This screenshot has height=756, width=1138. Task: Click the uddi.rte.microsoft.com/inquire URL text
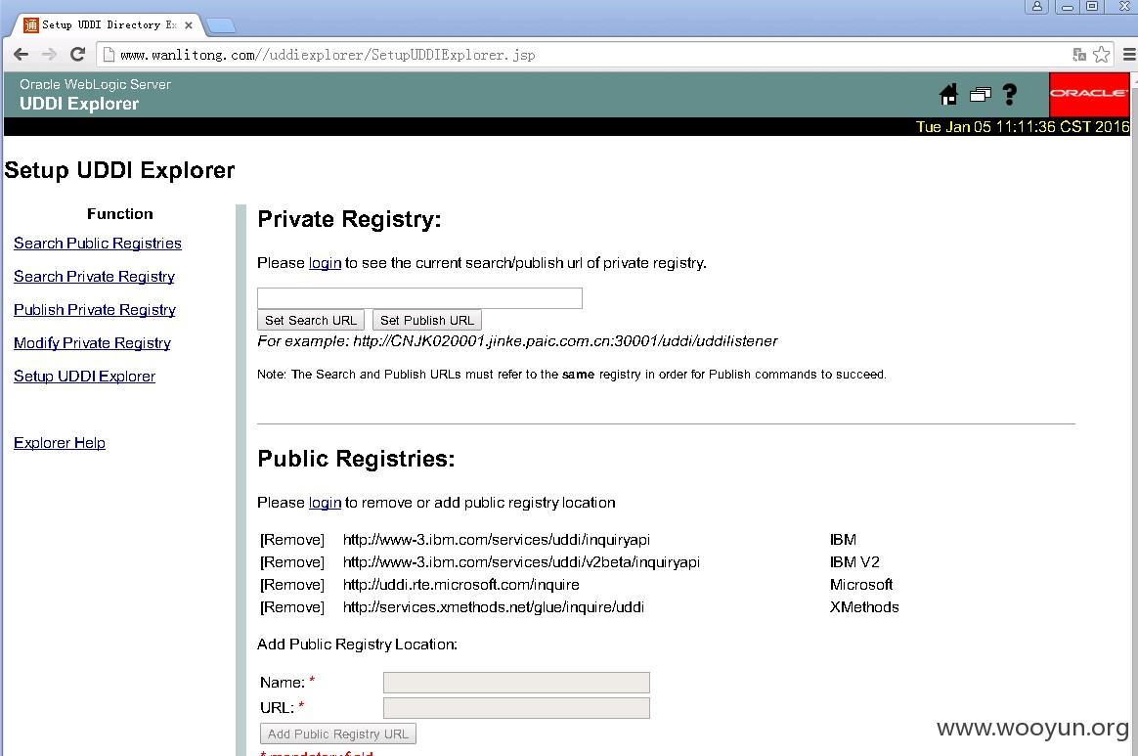(x=460, y=585)
